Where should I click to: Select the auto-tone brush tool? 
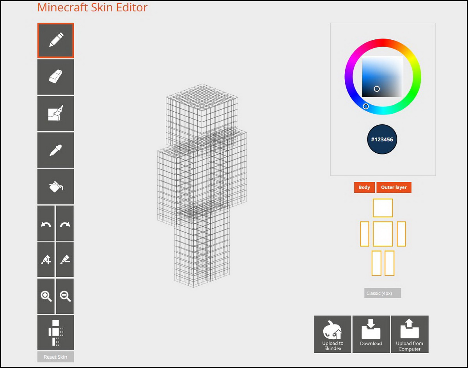pos(56,113)
